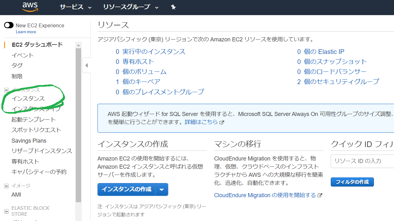Collapse the ELASTIC BLOCK STORE section
The image size is (394, 221).
pyautogui.click(x=6, y=211)
